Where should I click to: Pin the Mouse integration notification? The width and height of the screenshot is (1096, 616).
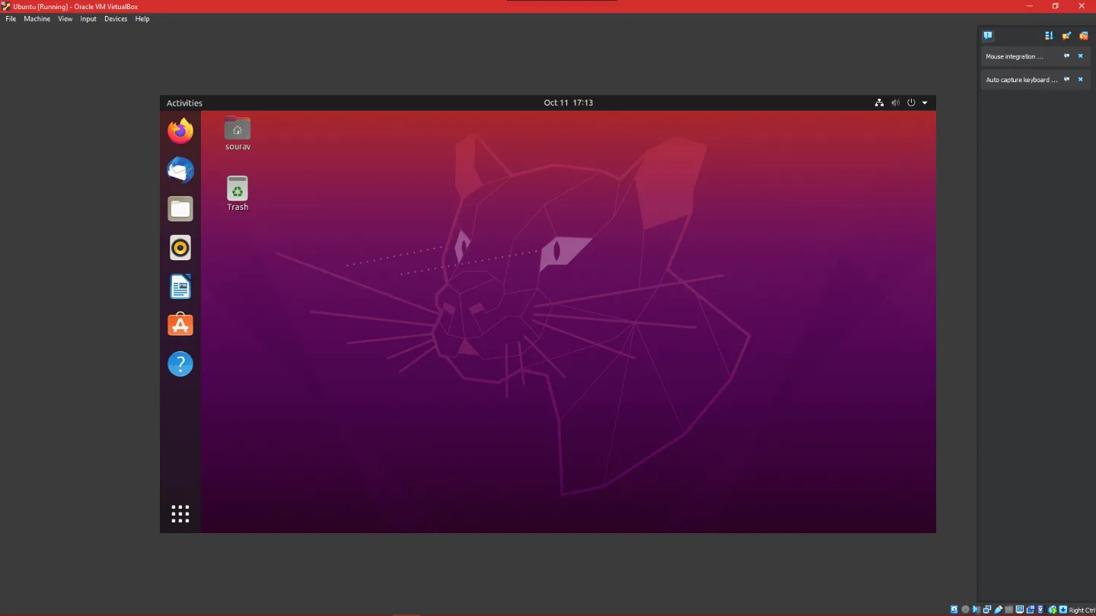click(1067, 56)
